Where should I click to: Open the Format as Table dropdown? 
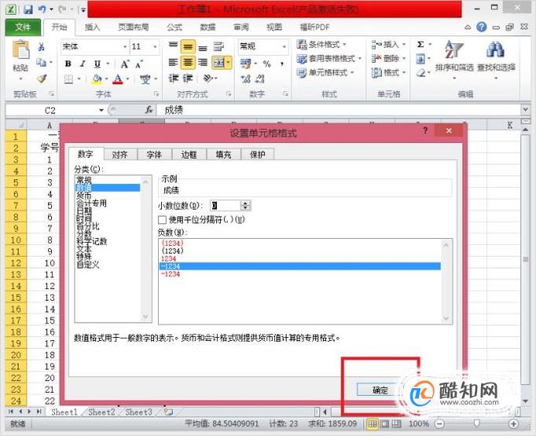(329, 58)
